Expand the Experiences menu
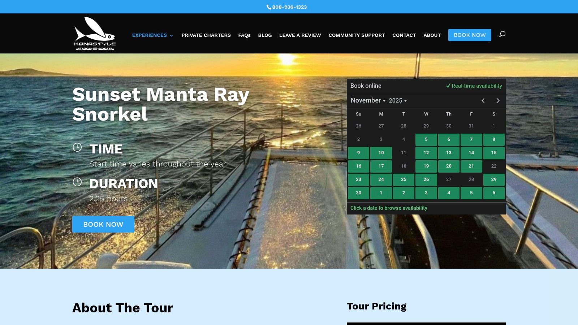This screenshot has width=578, height=325. [152, 35]
